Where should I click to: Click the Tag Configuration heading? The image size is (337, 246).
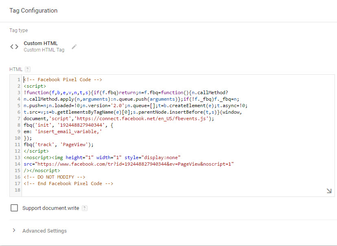point(33,11)
